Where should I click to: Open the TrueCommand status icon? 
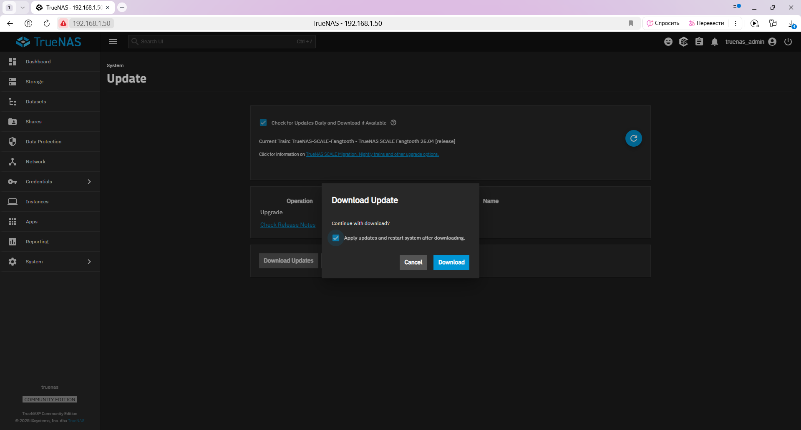683,42
